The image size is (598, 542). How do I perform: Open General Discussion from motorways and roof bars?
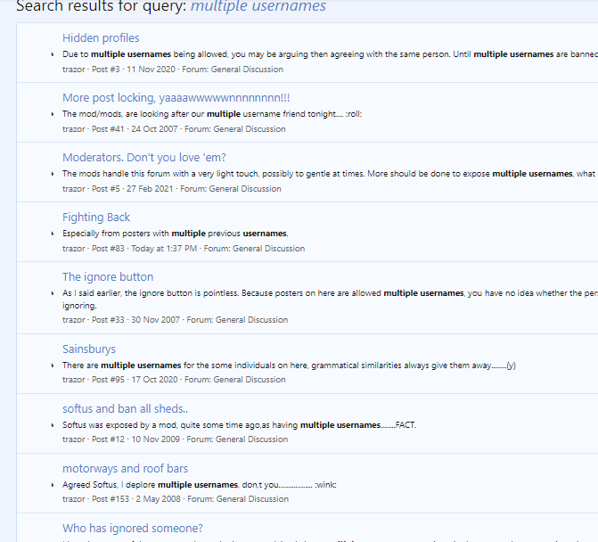(252, 499)
